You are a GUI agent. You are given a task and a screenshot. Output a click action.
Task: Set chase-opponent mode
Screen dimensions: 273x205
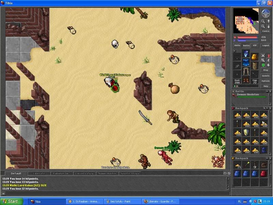tap(269, 60)
